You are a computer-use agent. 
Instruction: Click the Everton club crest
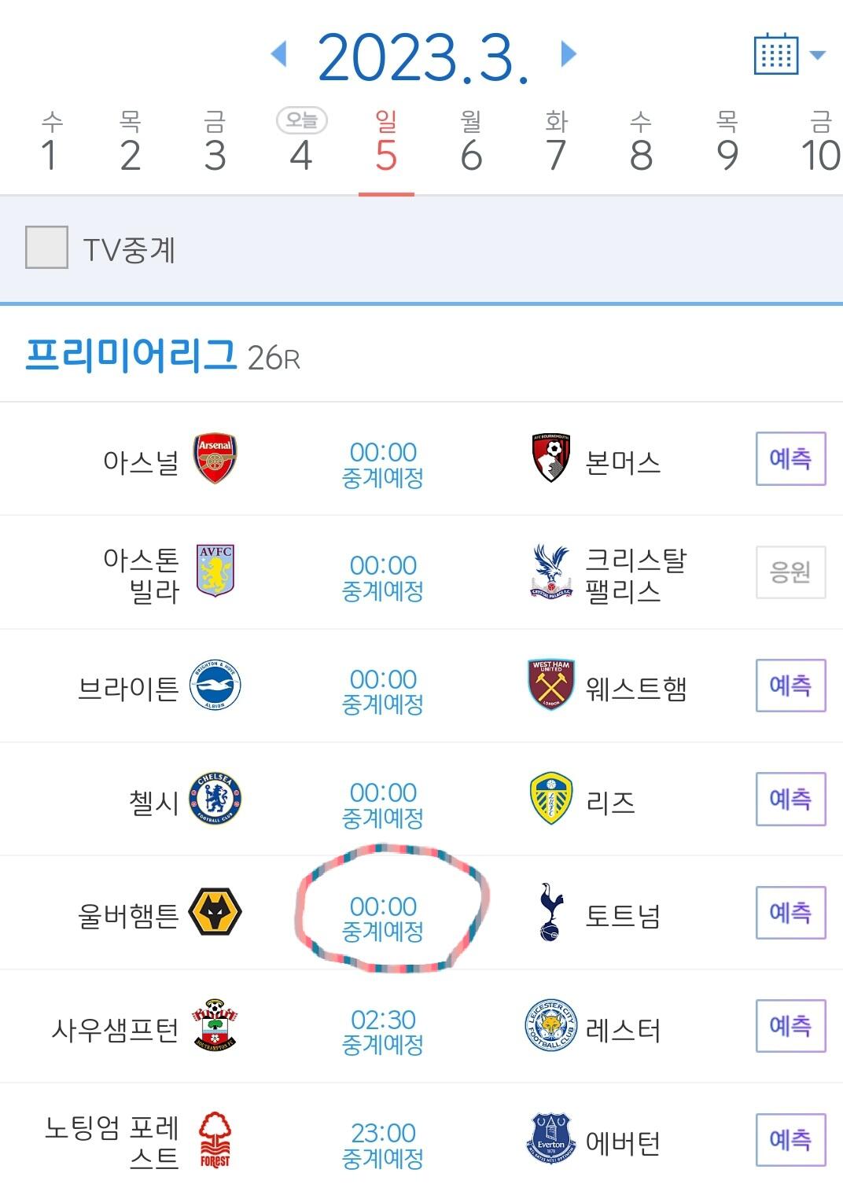[550, 1139]
